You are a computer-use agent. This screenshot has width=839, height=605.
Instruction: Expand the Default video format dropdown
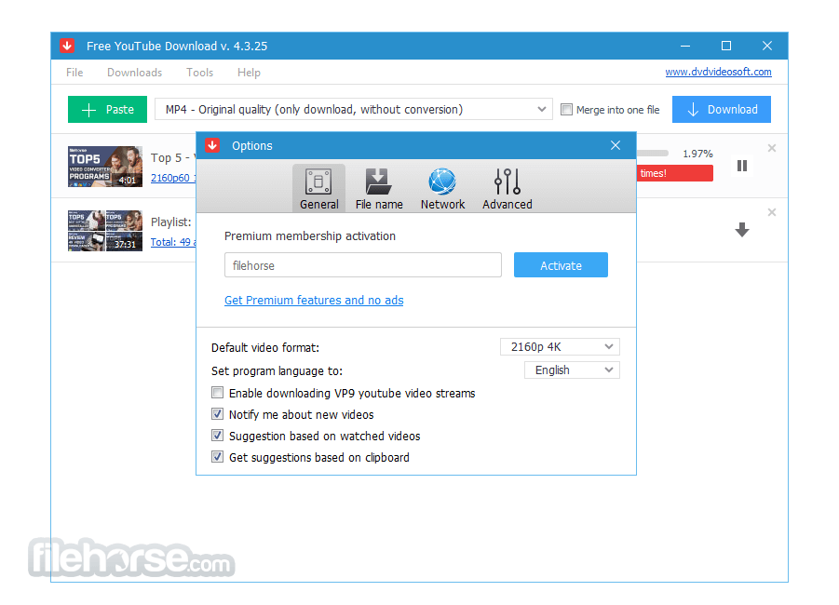[560, 347]
